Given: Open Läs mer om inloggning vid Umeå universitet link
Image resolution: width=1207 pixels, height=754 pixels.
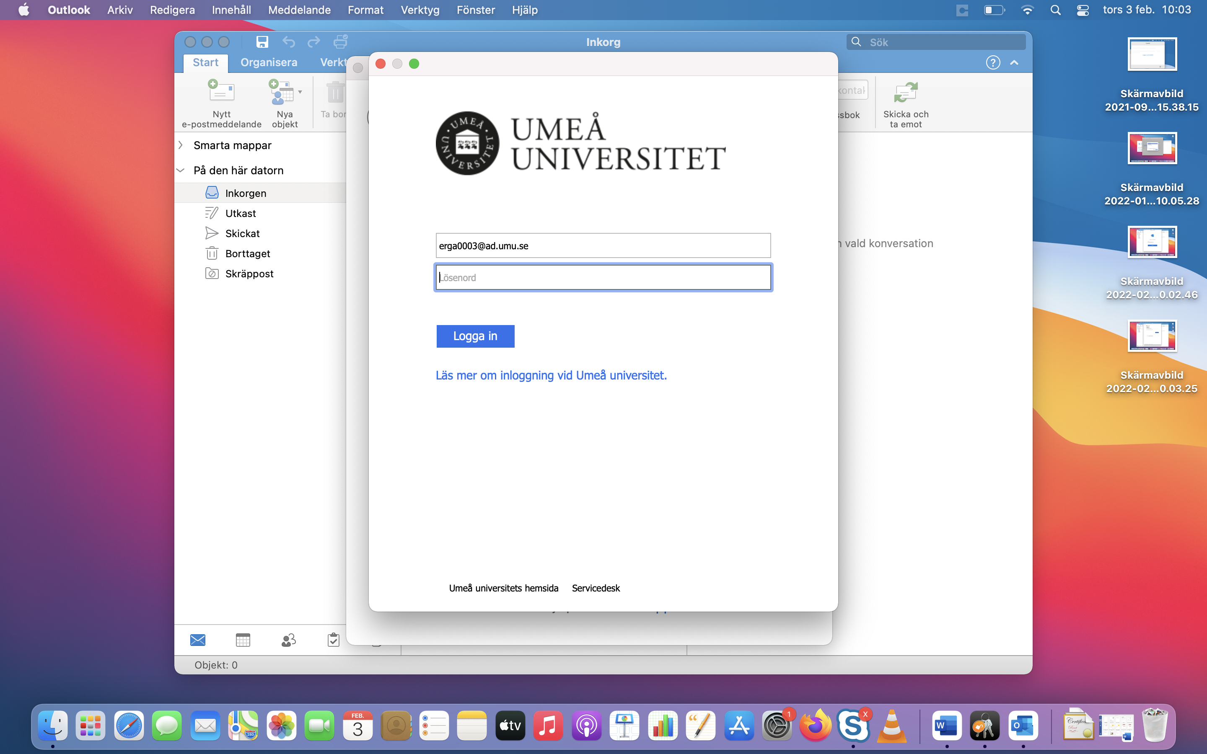Looking at the screenshot, I should (551, 375).
